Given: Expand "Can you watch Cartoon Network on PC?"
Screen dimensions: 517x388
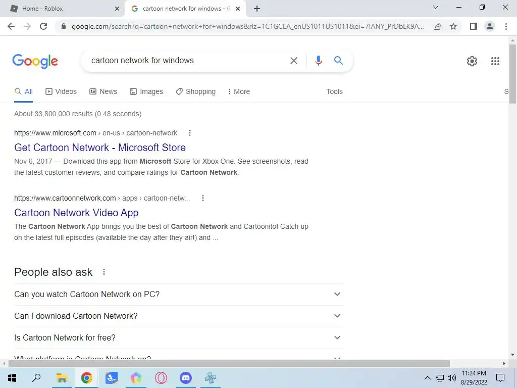Looking at the screenshot, I should tap(178, 295).
